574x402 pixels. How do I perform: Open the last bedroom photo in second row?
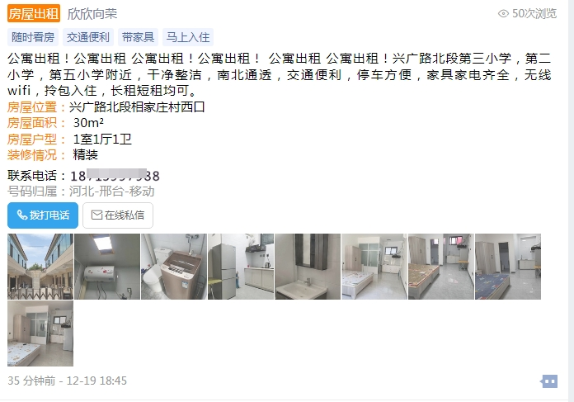pyautogui.click(x=40, y=333)
